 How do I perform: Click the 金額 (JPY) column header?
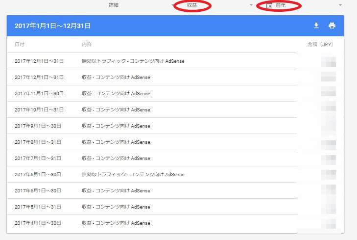click(x=320, y=44)
